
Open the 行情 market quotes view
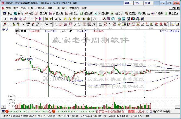click(x=8, y=14)
